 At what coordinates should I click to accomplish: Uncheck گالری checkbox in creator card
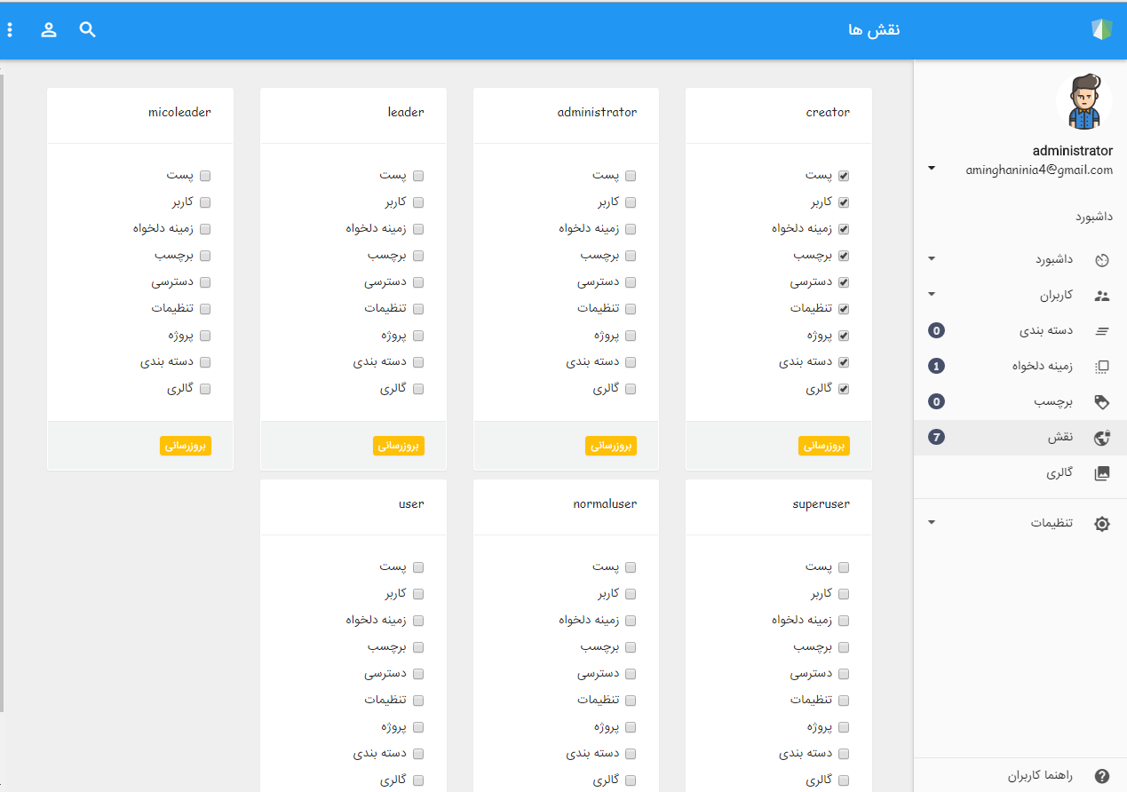tap(844, 389)
